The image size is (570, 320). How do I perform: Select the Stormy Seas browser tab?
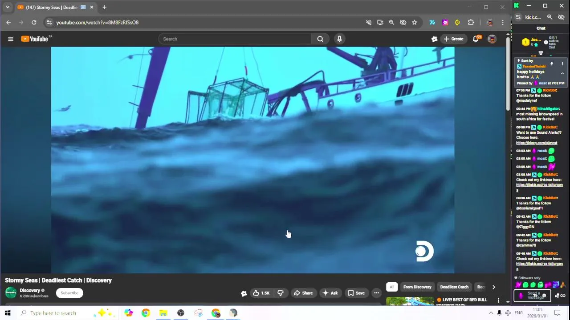pyautogui.click(x=55, y=7)
